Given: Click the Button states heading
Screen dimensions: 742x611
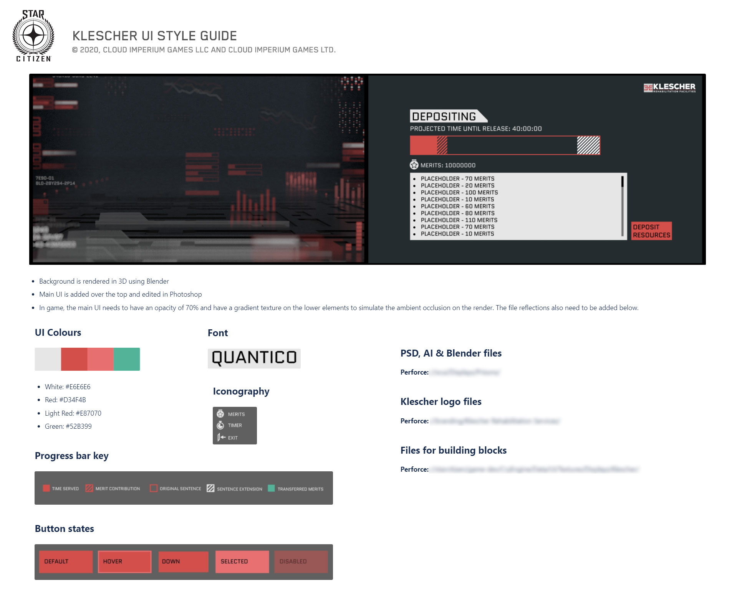Looking at the screenshot, I should click(x=65, y=528).
